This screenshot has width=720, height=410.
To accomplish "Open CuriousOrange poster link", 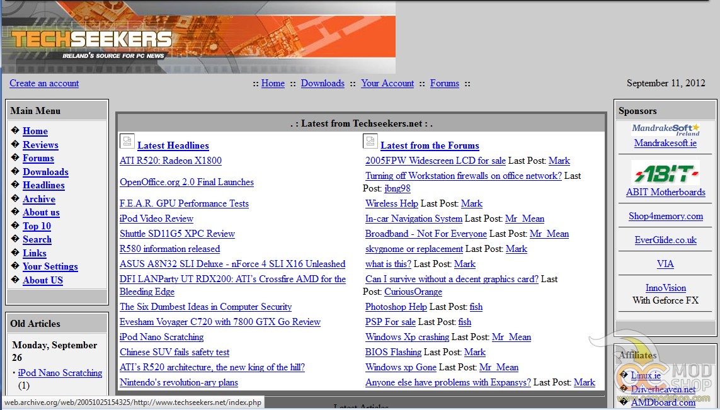I will click(x=413, y=292).
